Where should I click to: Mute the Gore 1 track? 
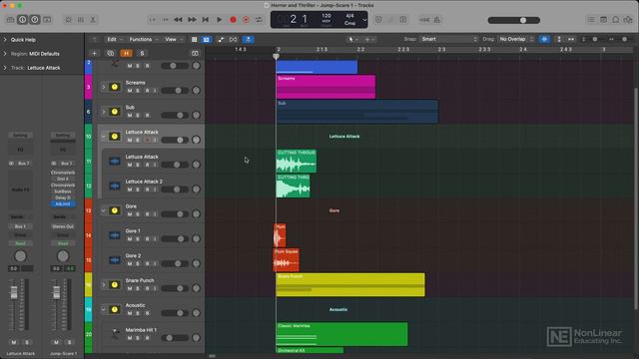130,239
